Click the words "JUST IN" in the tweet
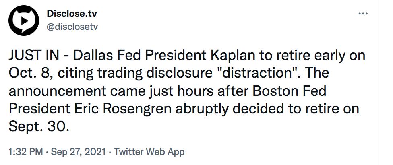 (33, 56)
